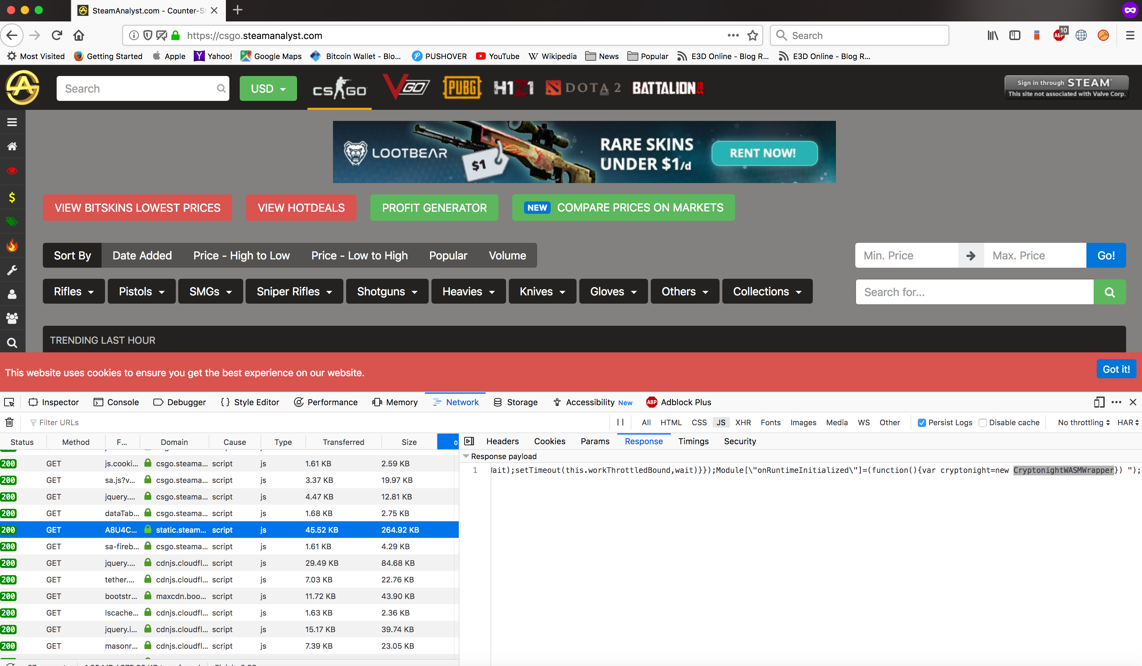Toggle Persist Logs checkbox
Image resolution: width=1142 pixels, height=666 pixels.
coord(922,422)
